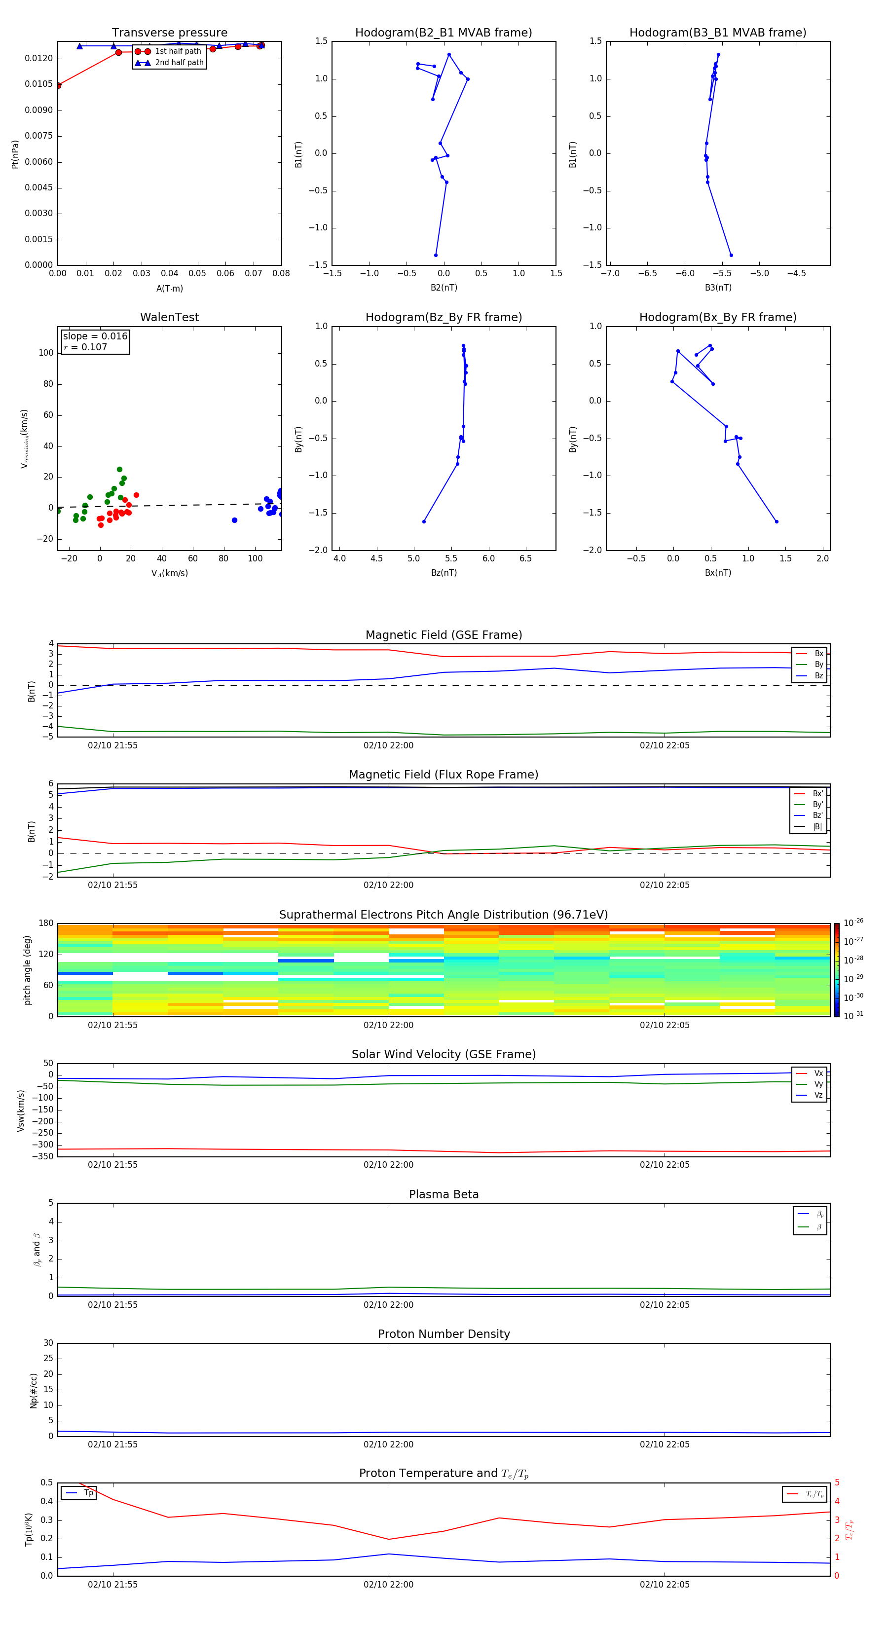Screen dimensions: 888x1628
Task: Click the "Transverse pressure" plot title
Action: [x=169, y=33]
